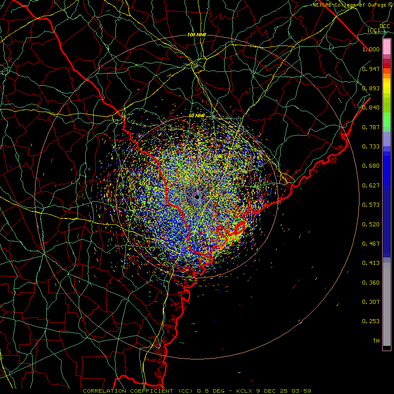Click the 0.413 scale value

(x=371, y=263)
